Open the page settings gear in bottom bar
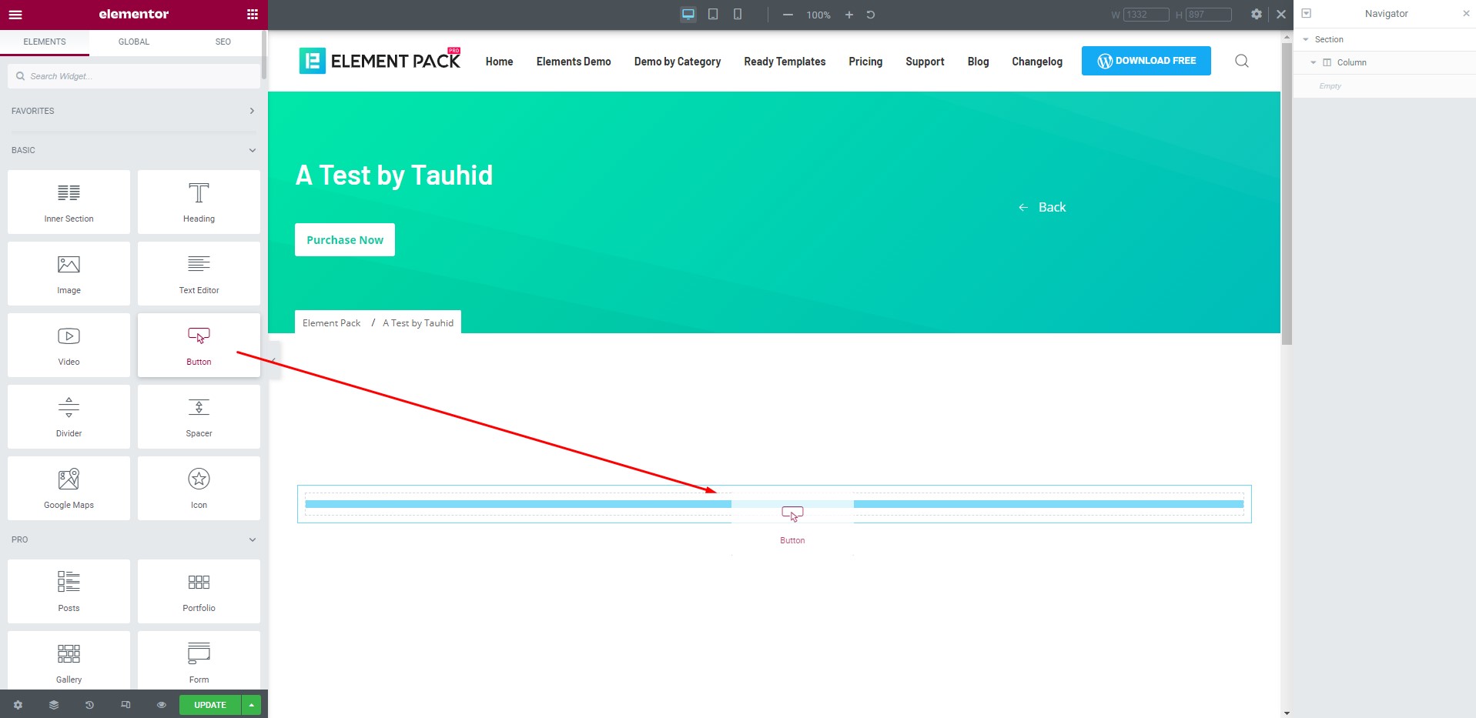The image size is (1476, 718). coord(18,705)
